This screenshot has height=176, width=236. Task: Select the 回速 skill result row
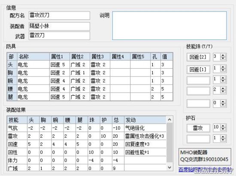(87, 144)
